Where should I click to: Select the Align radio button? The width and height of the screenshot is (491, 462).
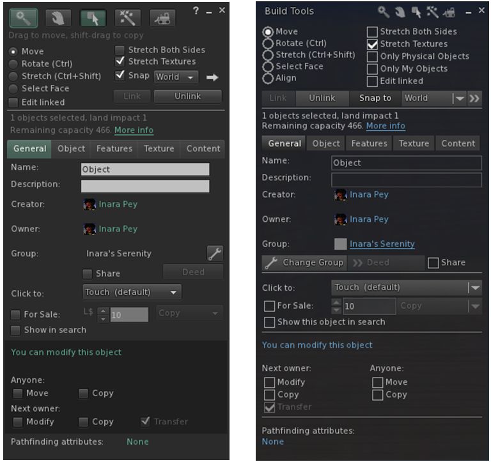pyautogui.click(x=269, y=79)
